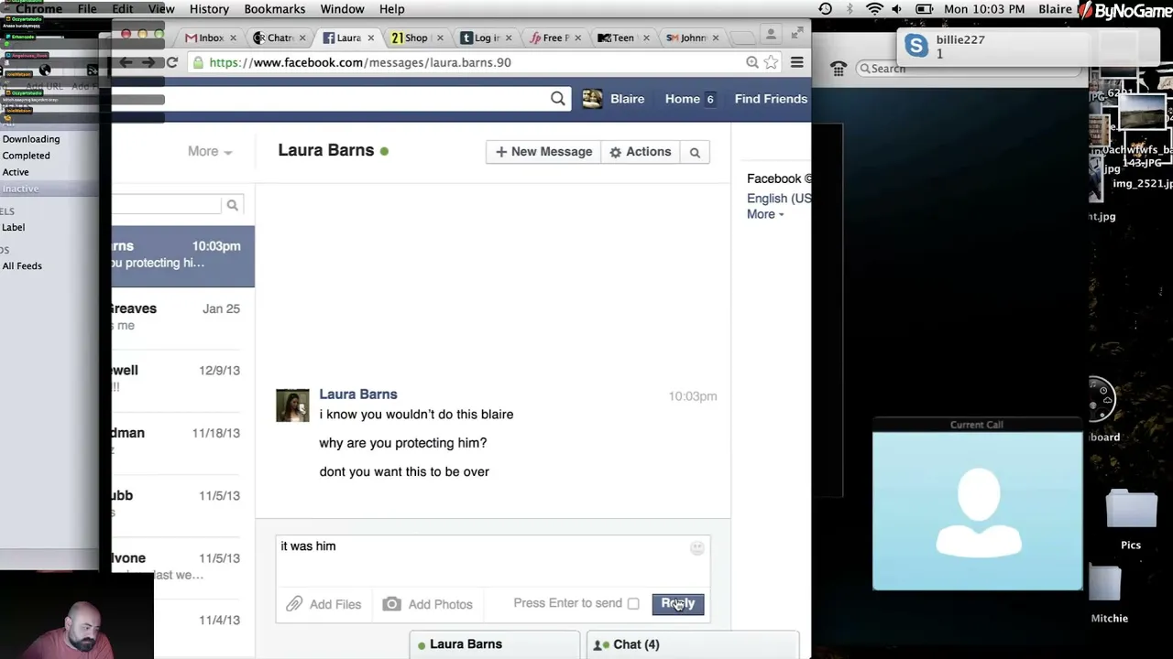
Task: Click Laura Barns sender name link
Action: click(x=358, y=394)
